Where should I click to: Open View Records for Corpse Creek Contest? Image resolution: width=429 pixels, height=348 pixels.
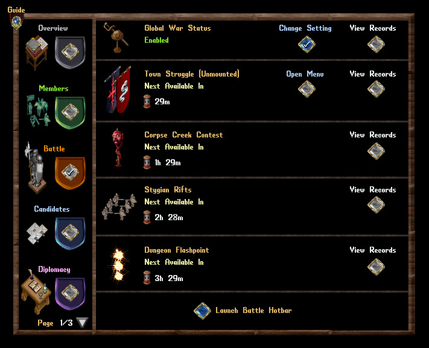376,151
